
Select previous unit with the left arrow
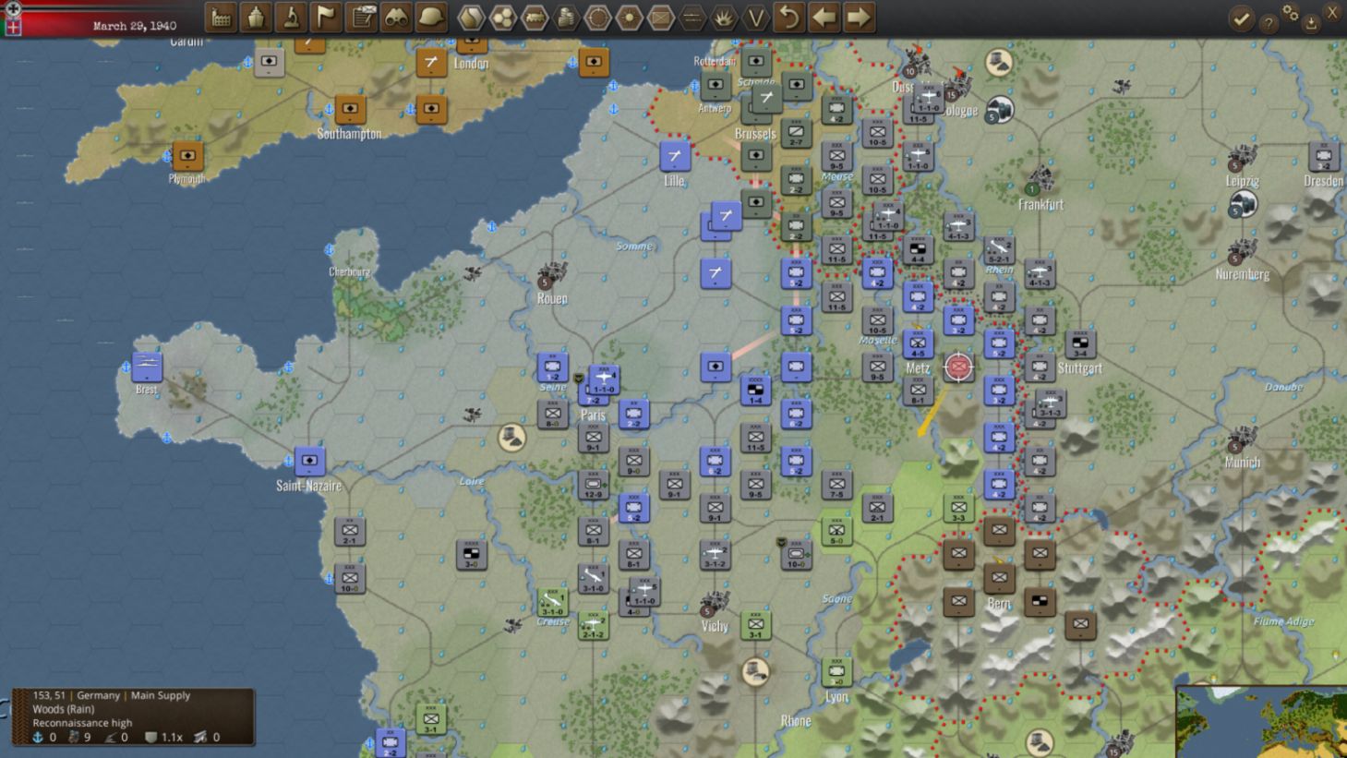824,18
